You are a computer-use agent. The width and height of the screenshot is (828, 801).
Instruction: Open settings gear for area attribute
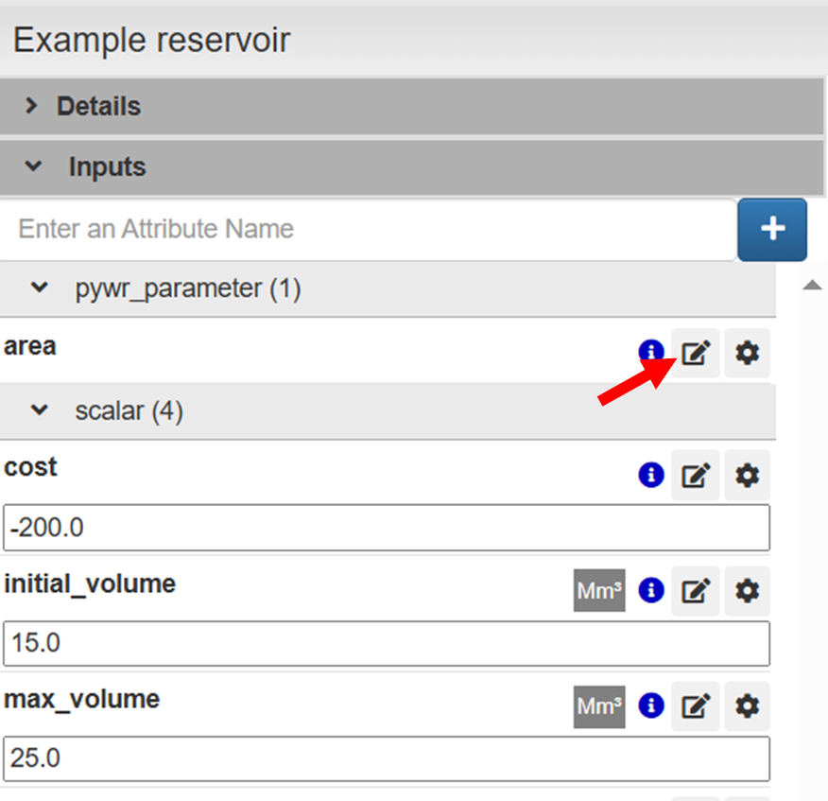coord(748,354)
